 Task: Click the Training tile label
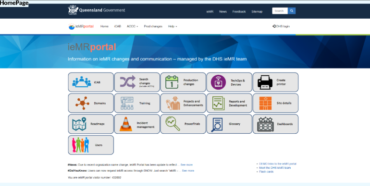coord(145,104)
